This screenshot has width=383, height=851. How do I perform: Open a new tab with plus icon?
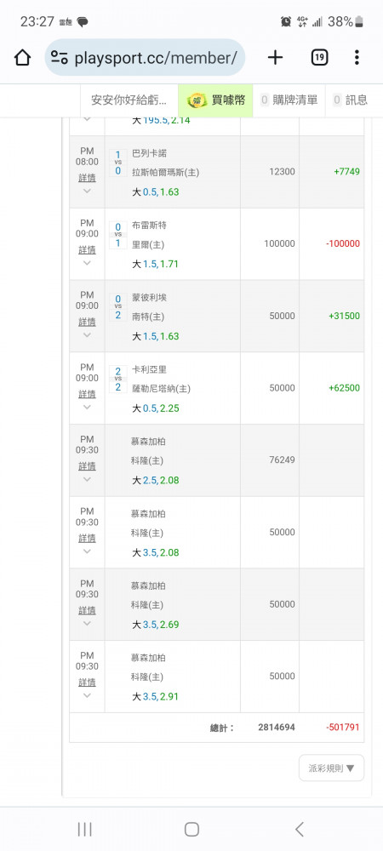pyautogui.click(x=275, y=57)
